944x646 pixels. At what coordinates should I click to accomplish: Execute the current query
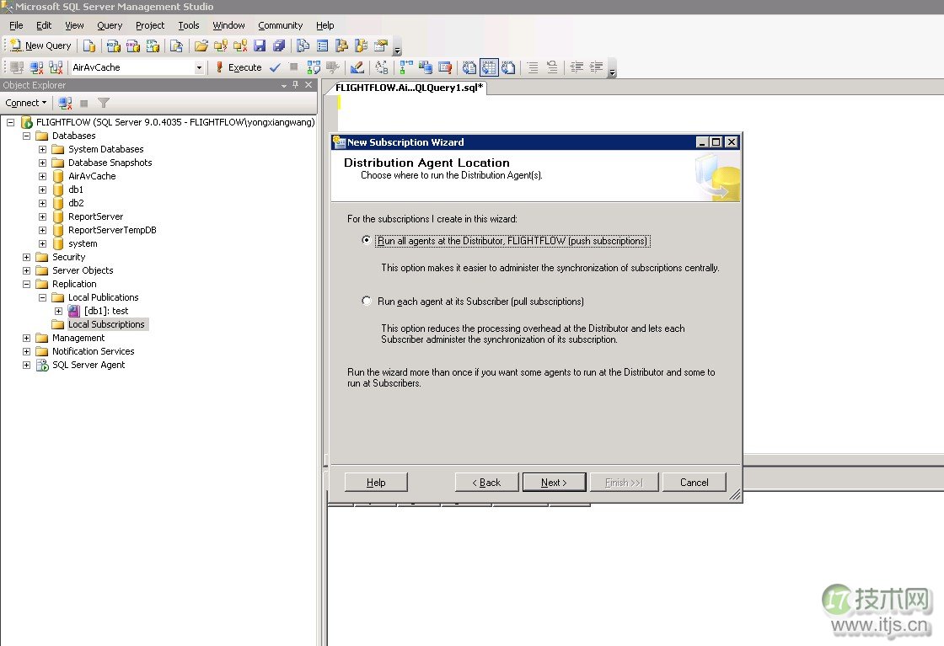coord(239,67)
